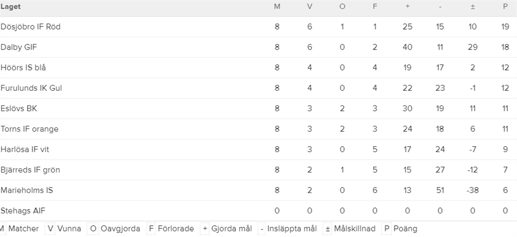The height and width of the screenshot is (237, 517).
Task: Open the Dösjöbro IF Röd team link
Action: coord(30,27)
